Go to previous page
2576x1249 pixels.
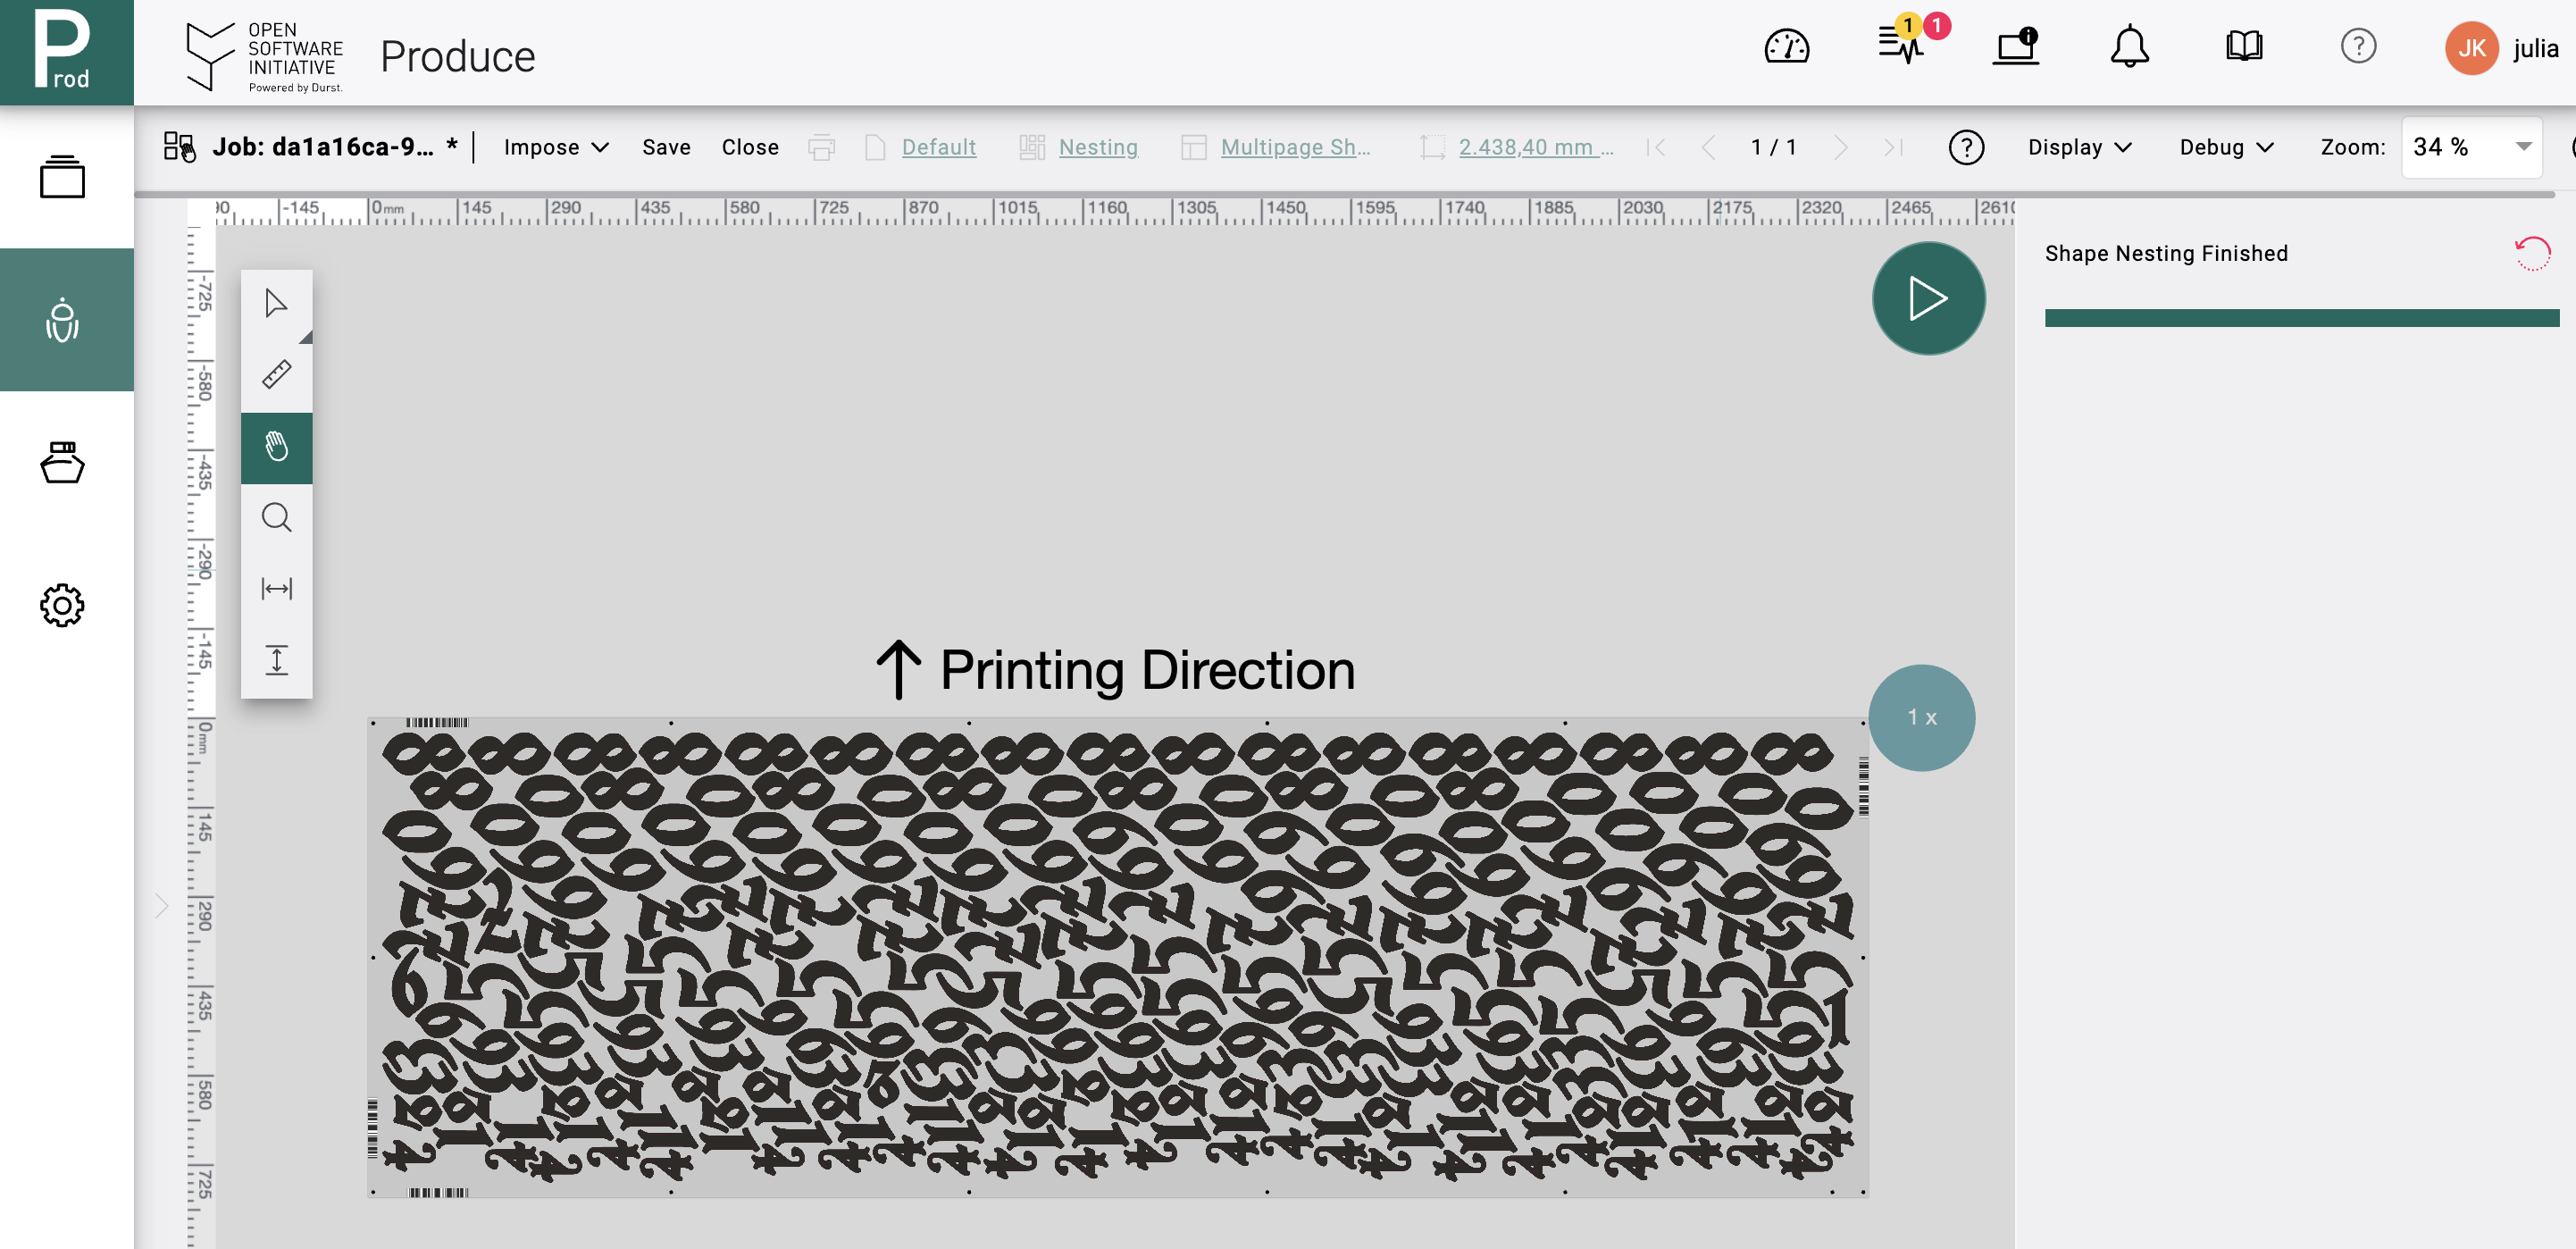1708,147
